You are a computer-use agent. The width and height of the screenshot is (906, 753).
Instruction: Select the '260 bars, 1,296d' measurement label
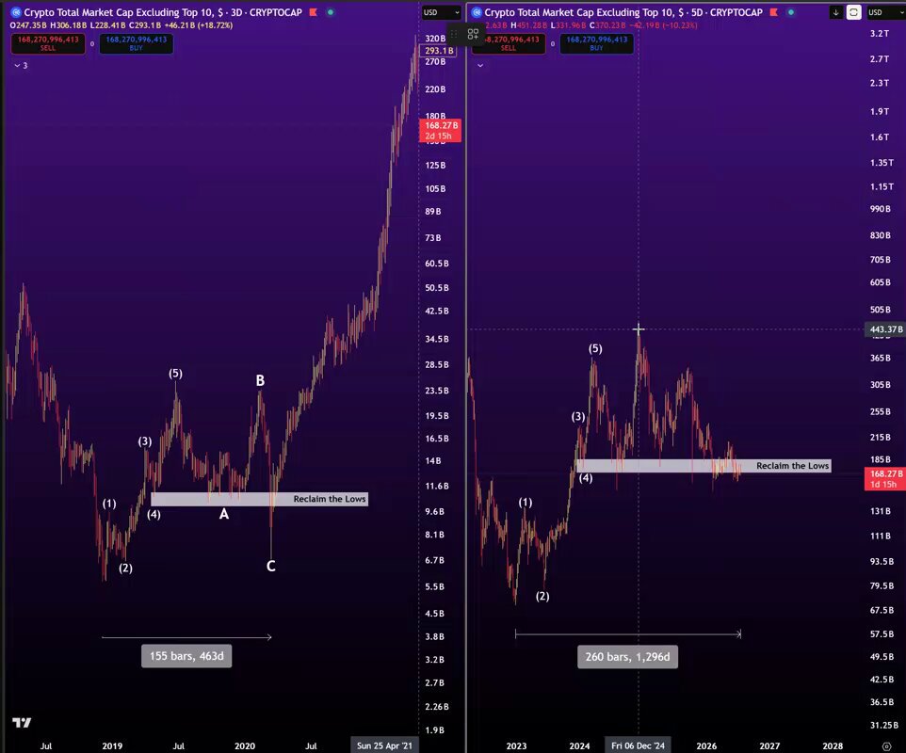tap(627, 657)
